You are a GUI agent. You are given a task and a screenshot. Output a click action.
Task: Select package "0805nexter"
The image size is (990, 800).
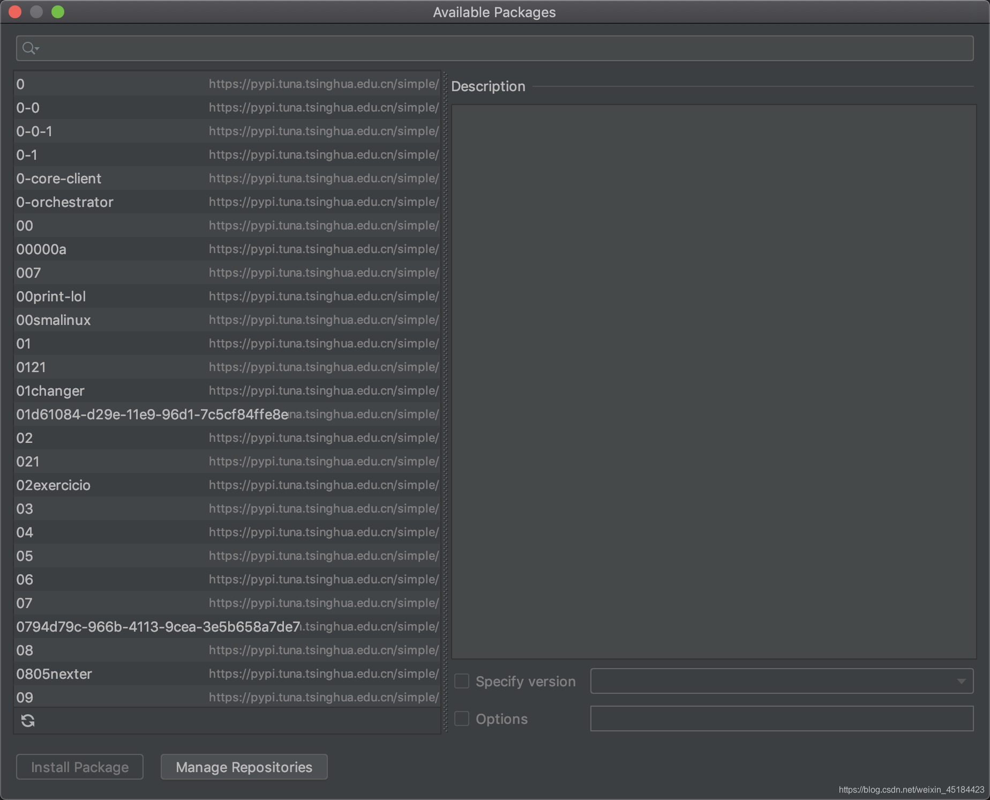227,673
